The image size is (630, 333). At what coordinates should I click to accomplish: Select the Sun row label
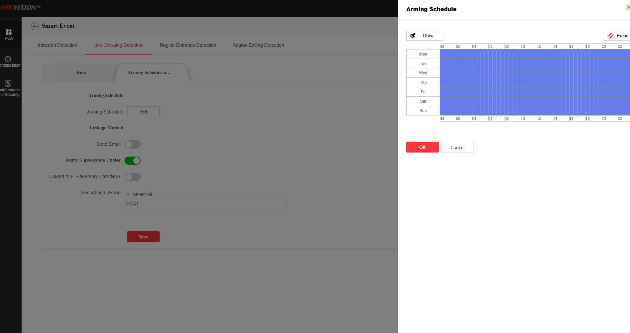point(423,111)
